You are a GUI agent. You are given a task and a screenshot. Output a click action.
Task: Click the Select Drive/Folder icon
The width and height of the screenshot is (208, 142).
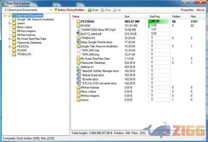point(56,10)
